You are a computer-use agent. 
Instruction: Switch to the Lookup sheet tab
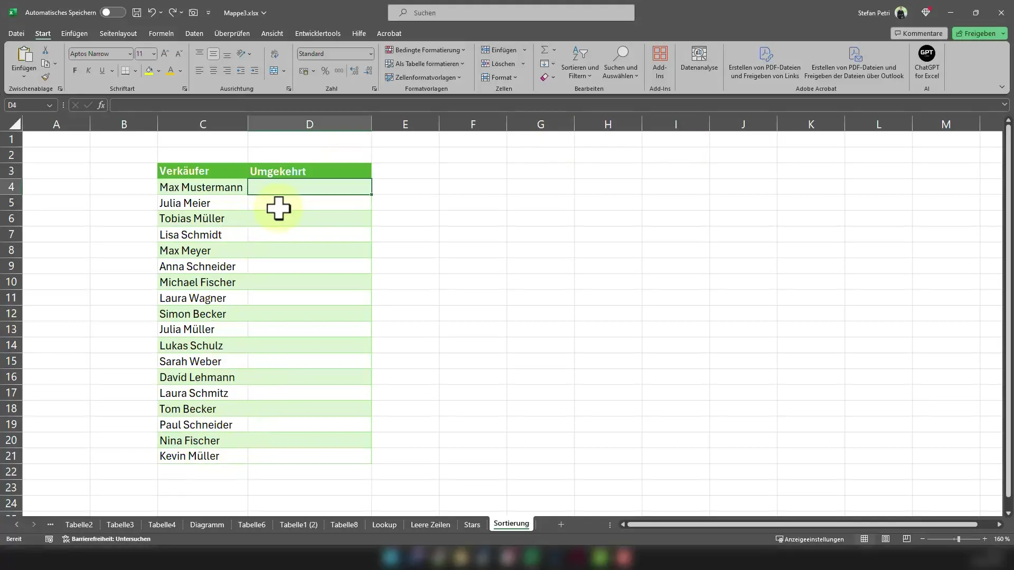point(384,524)
